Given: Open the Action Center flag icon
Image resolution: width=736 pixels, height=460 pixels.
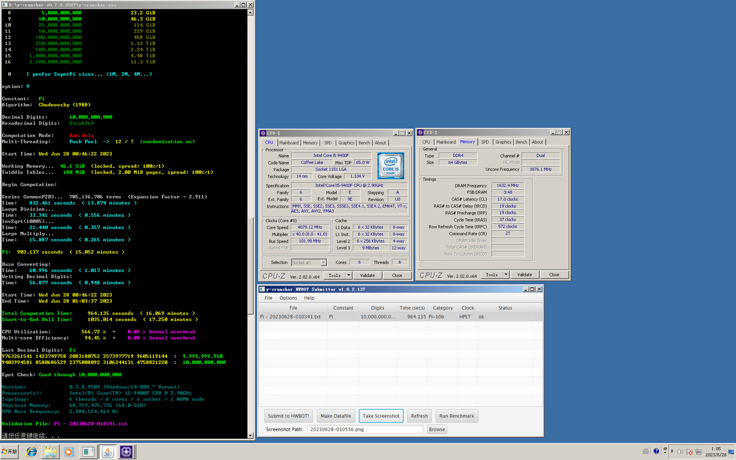Looking at the screenshot, I should point(689,451).
